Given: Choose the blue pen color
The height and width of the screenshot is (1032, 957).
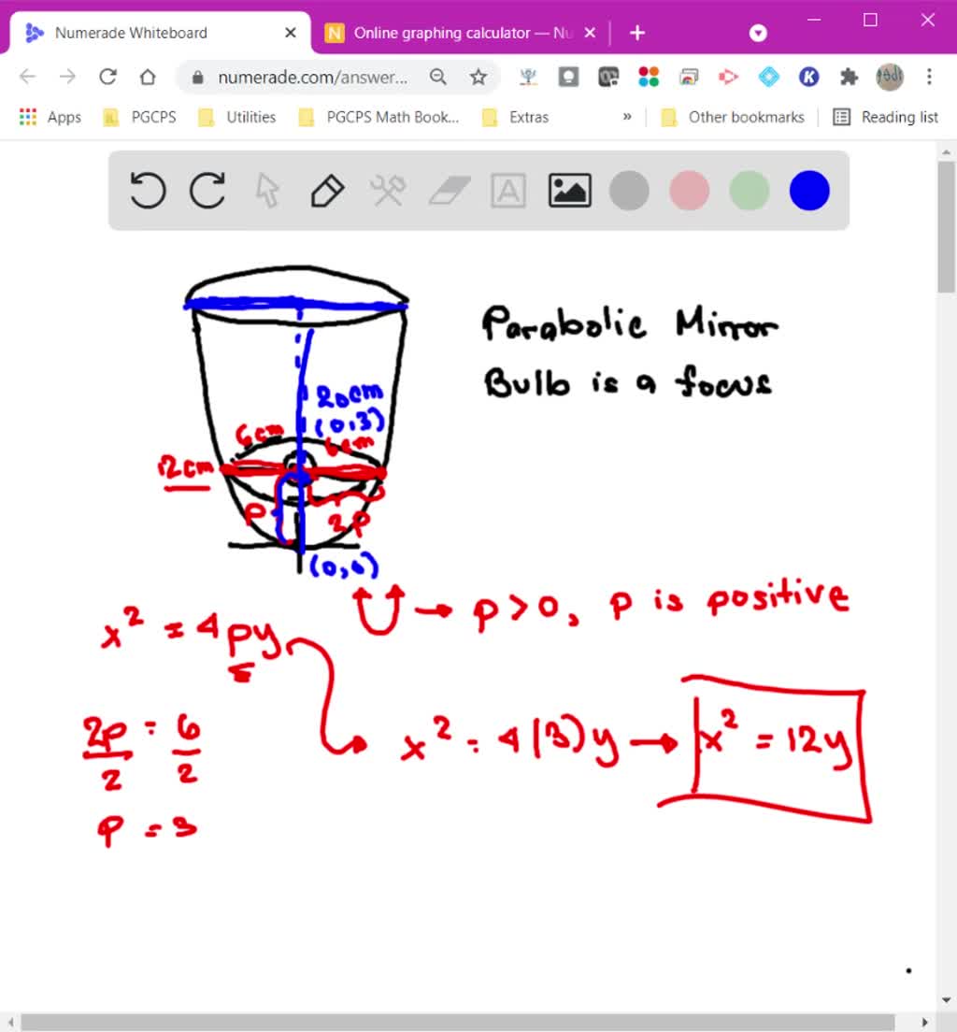Looking at the screenshot, I should click(809, 191).
